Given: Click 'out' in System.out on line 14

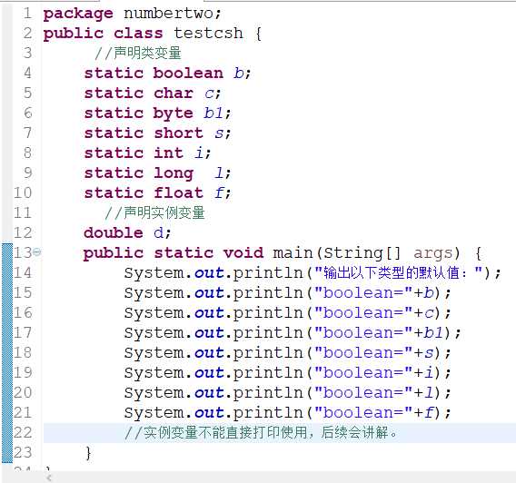Looking at the screenshot, I should click(x=209, y=273).
